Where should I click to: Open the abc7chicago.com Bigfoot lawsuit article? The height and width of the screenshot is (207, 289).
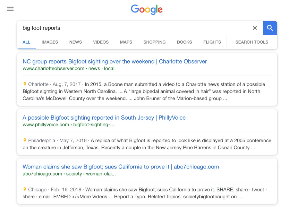[120, 166]
